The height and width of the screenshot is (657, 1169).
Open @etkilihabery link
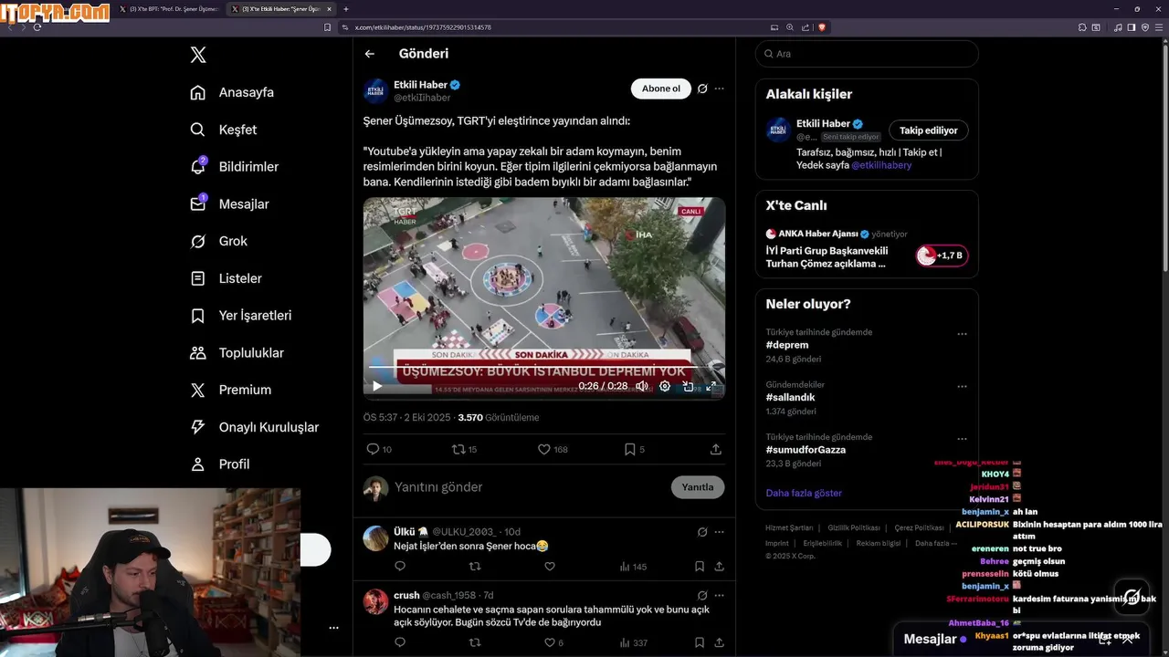(x=881, y=165)
